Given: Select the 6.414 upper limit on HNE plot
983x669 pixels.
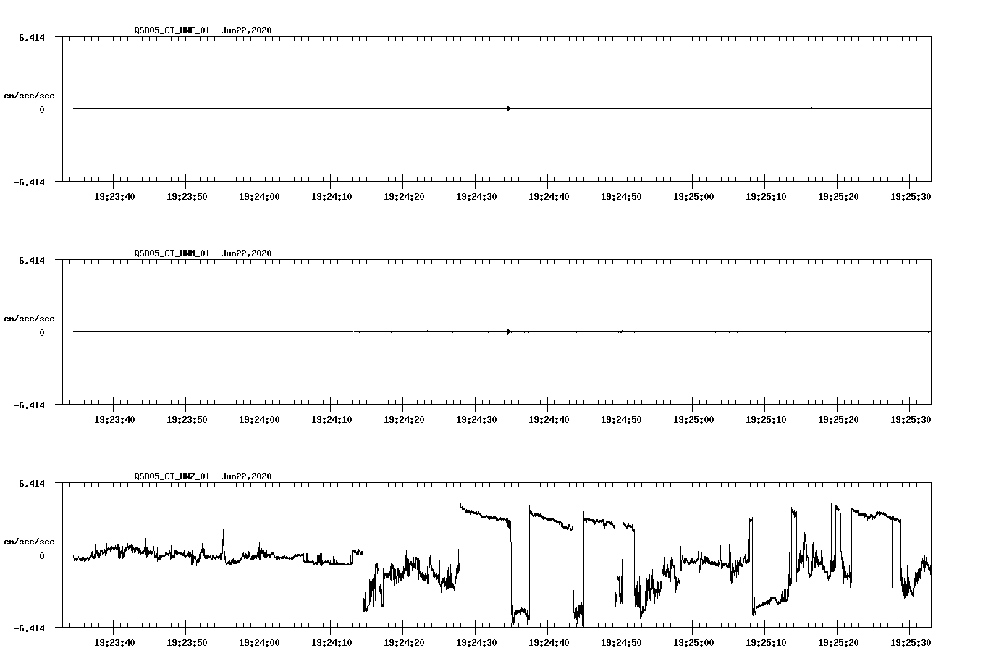Looking at the screenshot, I should pyautogui.click(x=32, y=37).
